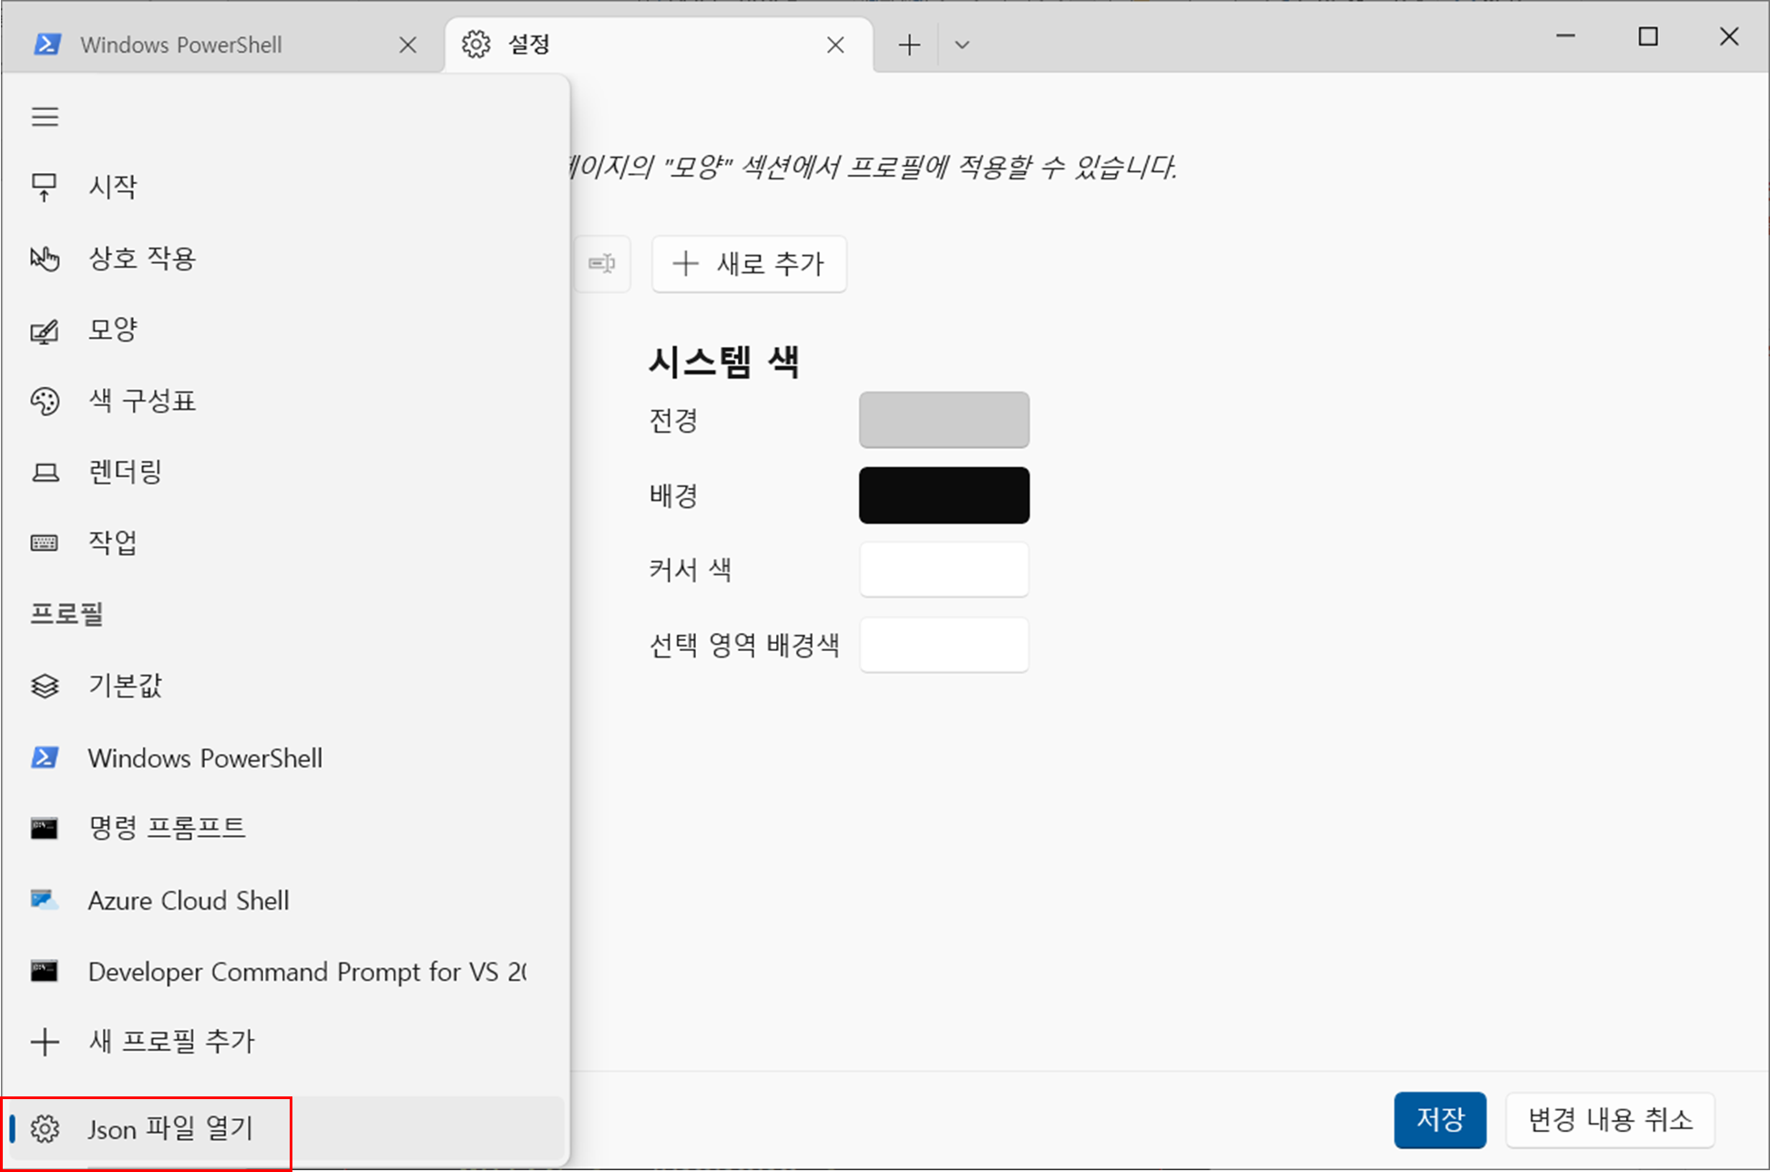This screenshot has width=1770, height=1172.
Task: Open Azure Cloud Shell profile
Action: (189, 901)
